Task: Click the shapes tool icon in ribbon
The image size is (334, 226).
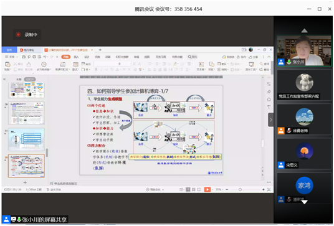Action: click(x=211, y=64)
